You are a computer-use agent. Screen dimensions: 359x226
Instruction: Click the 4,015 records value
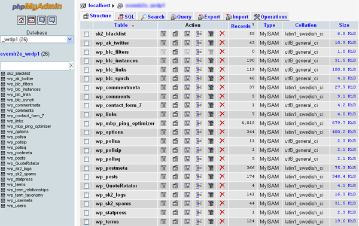click(248, 123)
